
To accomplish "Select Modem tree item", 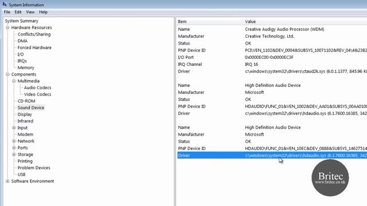I will 25,134.
